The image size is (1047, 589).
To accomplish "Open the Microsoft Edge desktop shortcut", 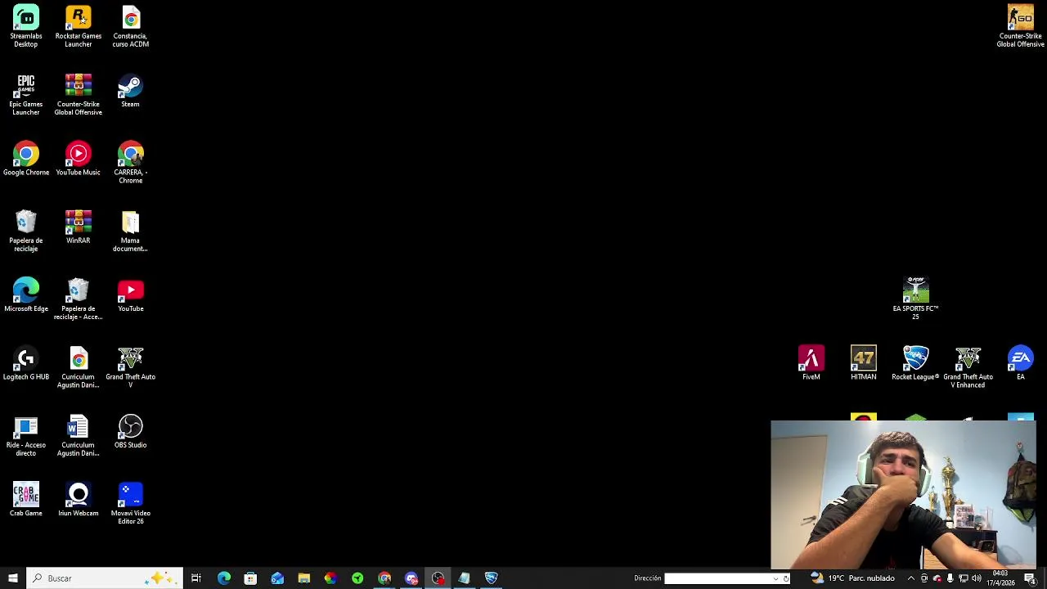I will coord(25,294).
